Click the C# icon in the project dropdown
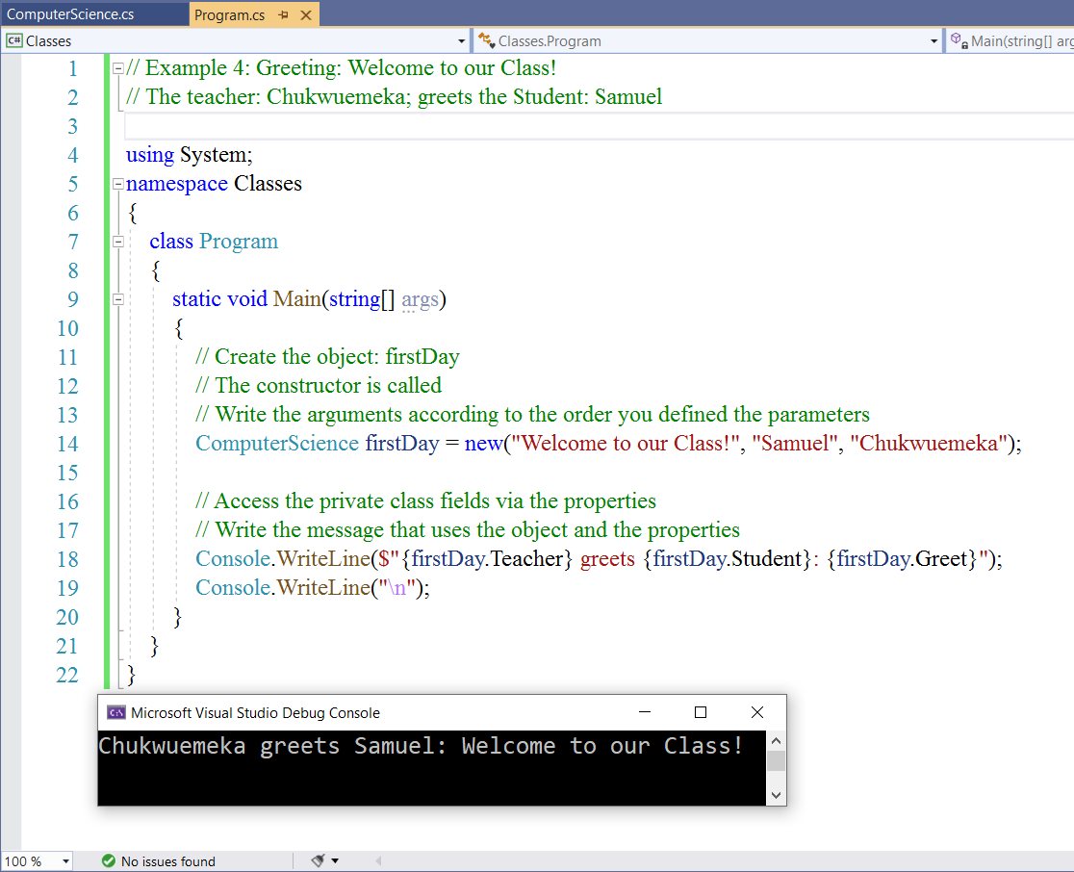This screenshot has height=872, width=1074. click(14, 41)
